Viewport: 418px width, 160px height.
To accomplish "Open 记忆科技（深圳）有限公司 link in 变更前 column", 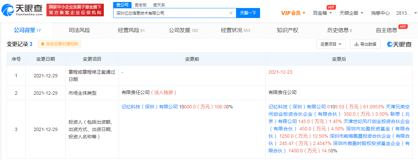I will coord(150,107).
